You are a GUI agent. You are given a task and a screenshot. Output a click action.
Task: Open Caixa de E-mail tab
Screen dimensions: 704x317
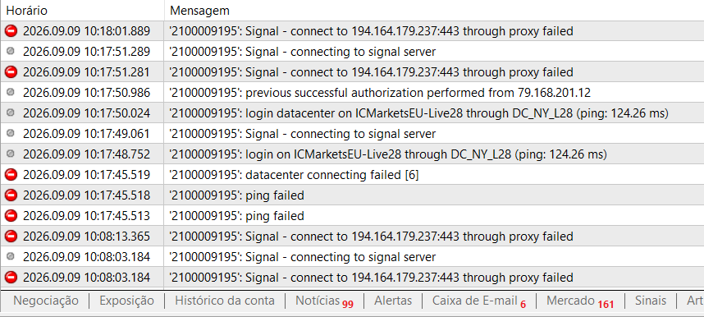(478, 301)
